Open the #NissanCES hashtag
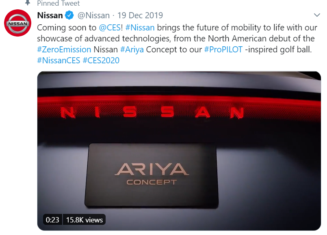327x235 pixels. coord(58,60)
